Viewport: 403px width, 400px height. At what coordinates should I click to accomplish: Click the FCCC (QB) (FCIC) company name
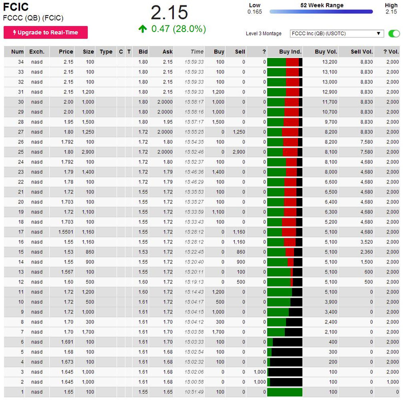click(x=33, y=18)
